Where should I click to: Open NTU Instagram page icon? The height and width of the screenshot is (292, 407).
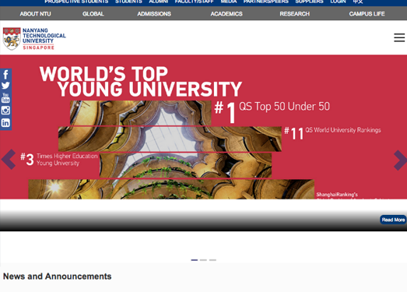(5, 111)
